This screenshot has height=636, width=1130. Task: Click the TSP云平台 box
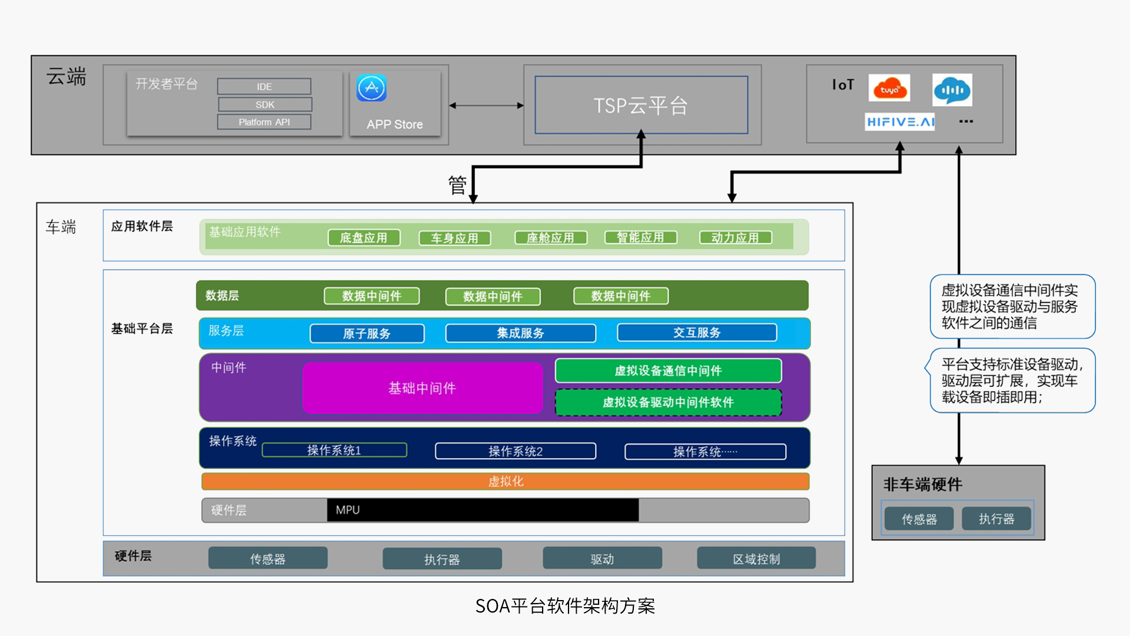click(x=641, y=105)
